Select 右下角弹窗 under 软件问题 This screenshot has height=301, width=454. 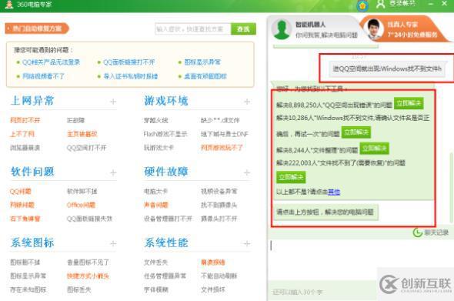25,219
